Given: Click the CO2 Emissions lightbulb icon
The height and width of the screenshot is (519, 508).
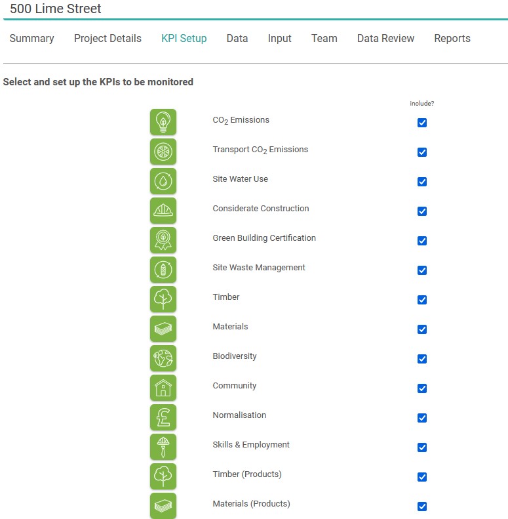Looking at the screenshot, I should pyautogui.click(x=163, y=122).
